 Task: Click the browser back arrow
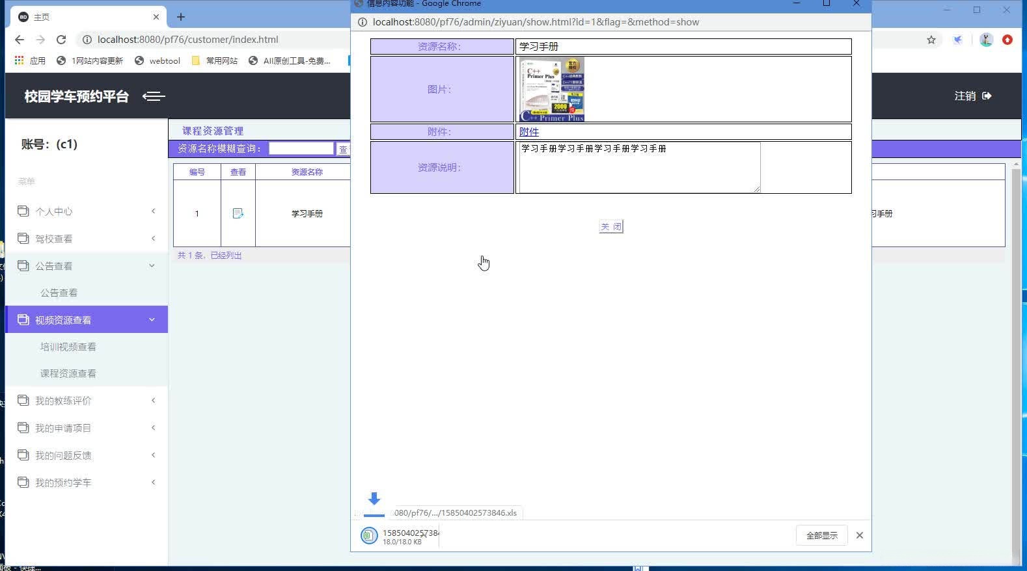20,40
